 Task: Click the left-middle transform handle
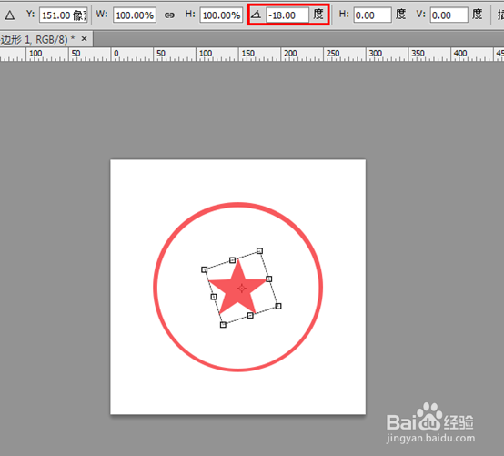coord(214,297)
